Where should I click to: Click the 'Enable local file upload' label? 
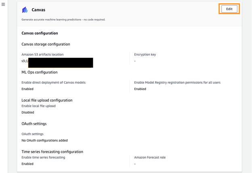(x=38, y=106)
